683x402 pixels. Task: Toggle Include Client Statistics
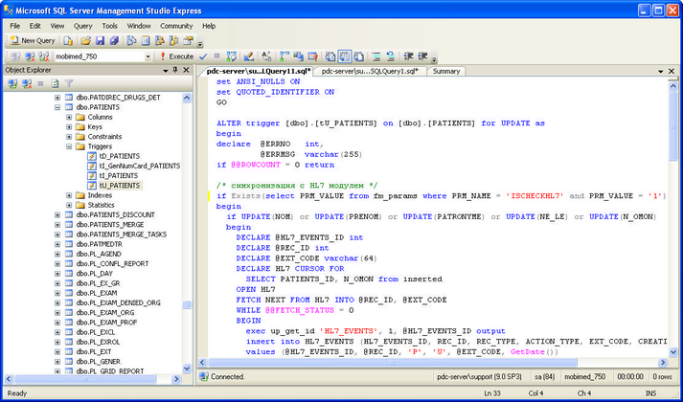click(298, 56)
